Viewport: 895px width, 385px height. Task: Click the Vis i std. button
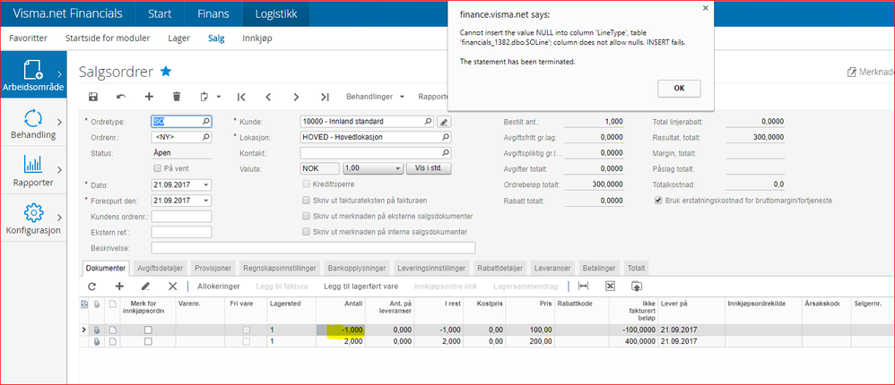point(429,168)
